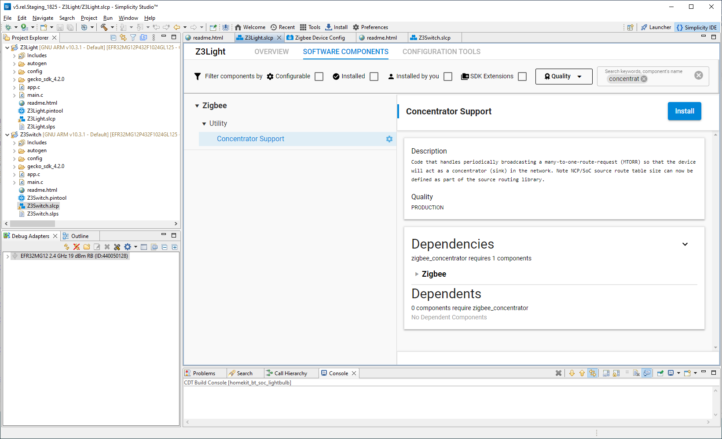Screen dimensions: 722x439
Task: Collapse all in Project Explorer
Action: (x=114, y=38)
